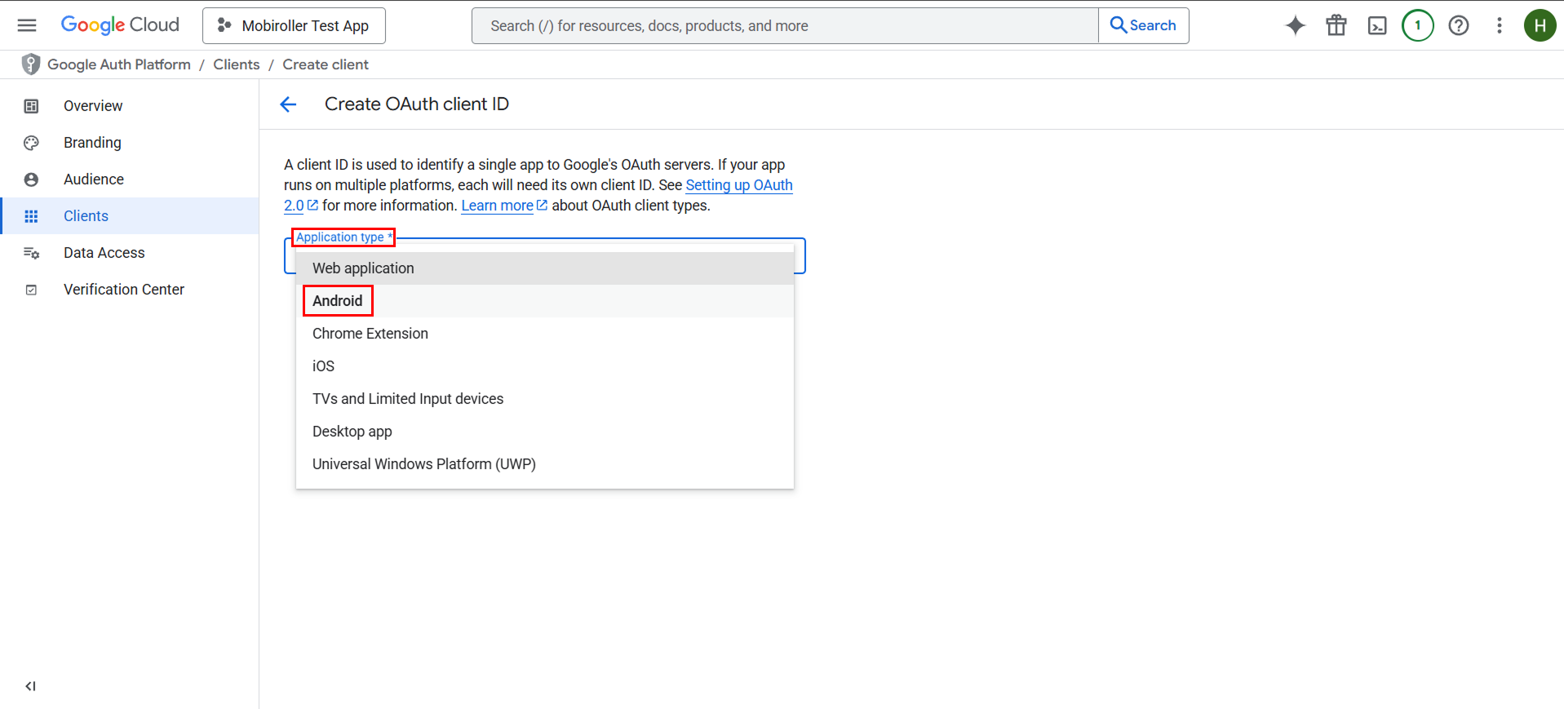Image resolution: width=1564 pixels, height=709 pixels.
Task: Select iOS application type
Action: pyautogui.click(x=545, y=366)
